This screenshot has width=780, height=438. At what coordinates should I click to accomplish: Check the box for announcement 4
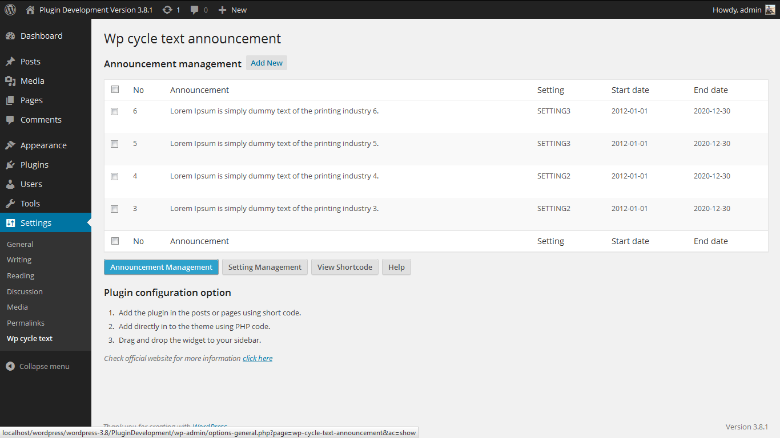tap(115, 176)
